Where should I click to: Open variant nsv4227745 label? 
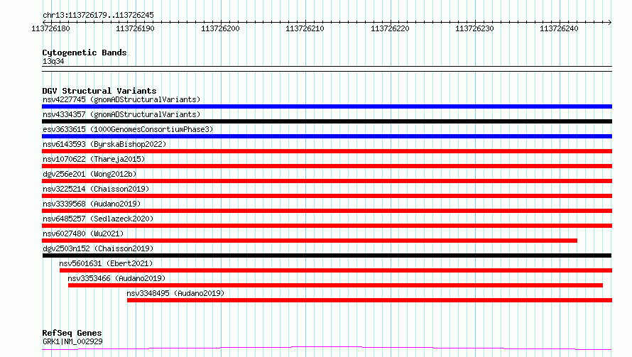121,99
